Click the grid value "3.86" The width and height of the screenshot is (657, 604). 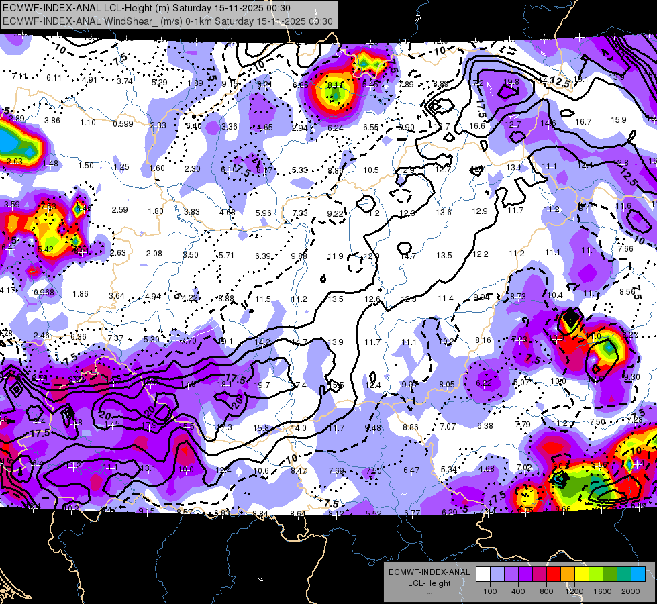point(52,121)
